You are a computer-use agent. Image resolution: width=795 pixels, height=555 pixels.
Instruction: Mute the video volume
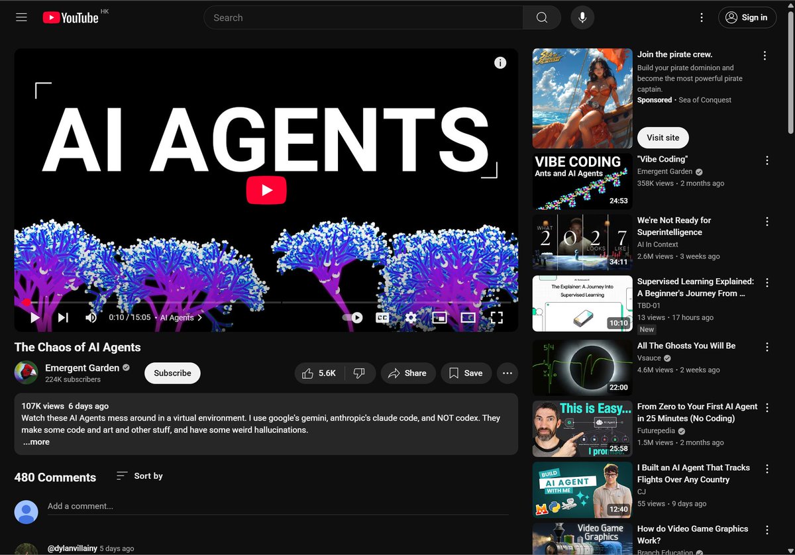[x=91, y=318]
